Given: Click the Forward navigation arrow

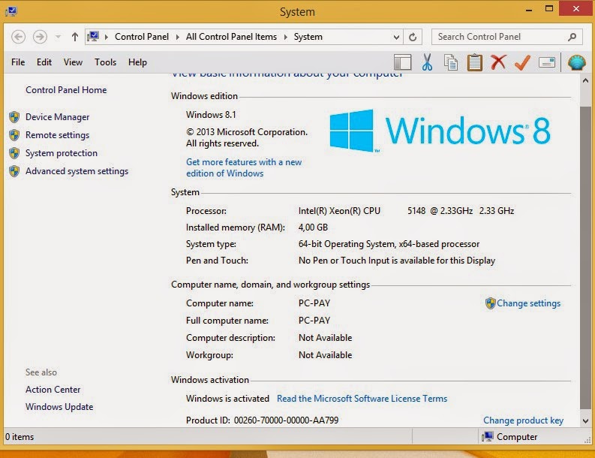Looking at the screenshot, I should coord(40,37).
